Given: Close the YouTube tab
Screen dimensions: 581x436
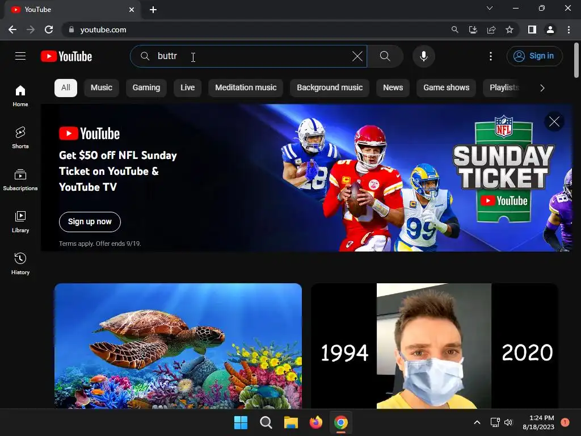Looking at the screenshot, I should coord(132,10).
